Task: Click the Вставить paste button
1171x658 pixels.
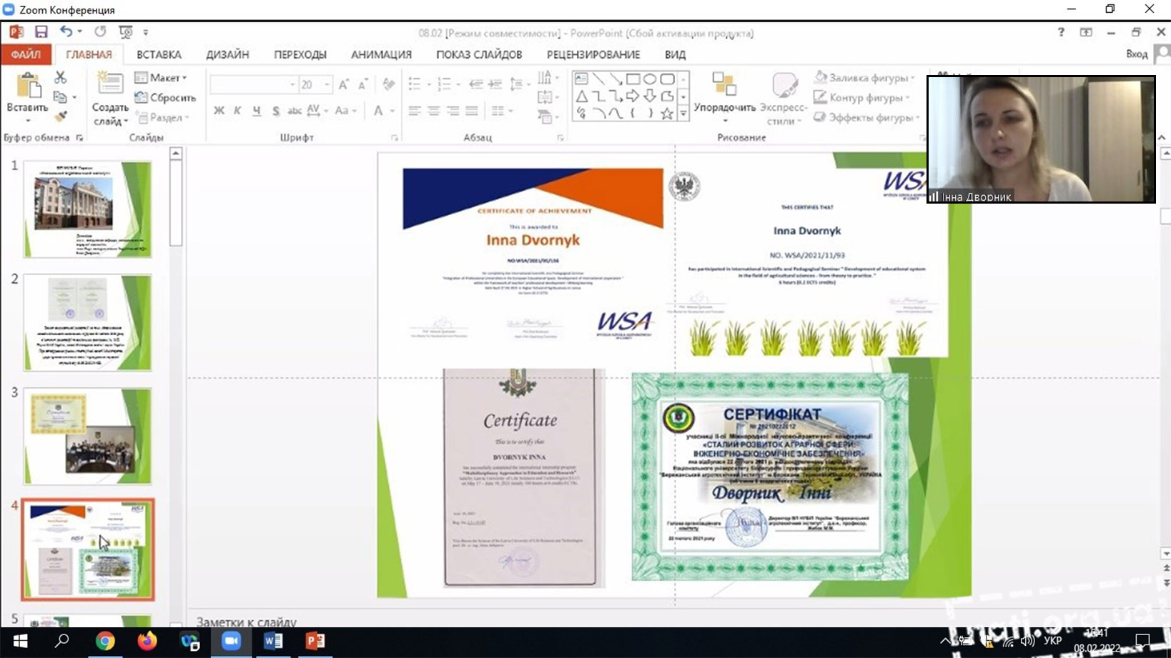Action: pyautogui.click(x=28, y=93)
